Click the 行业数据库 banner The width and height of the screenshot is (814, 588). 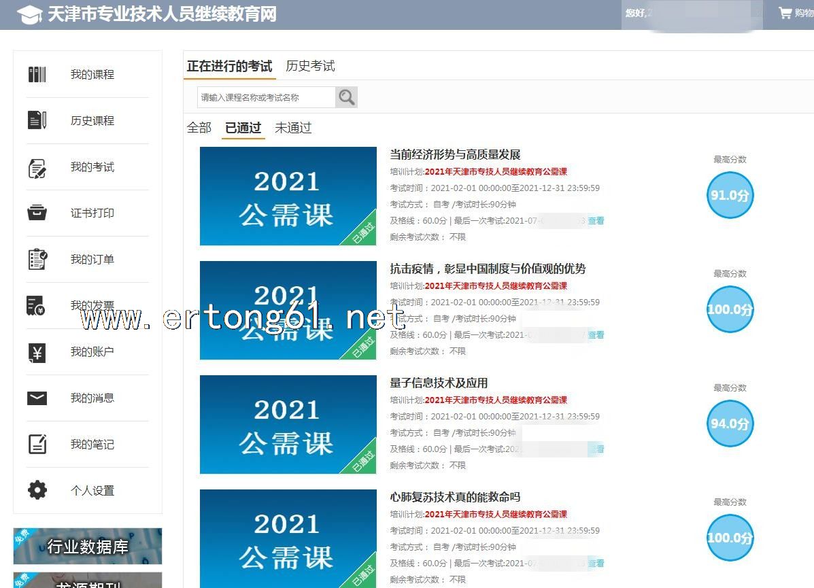(x=88, y=546)
